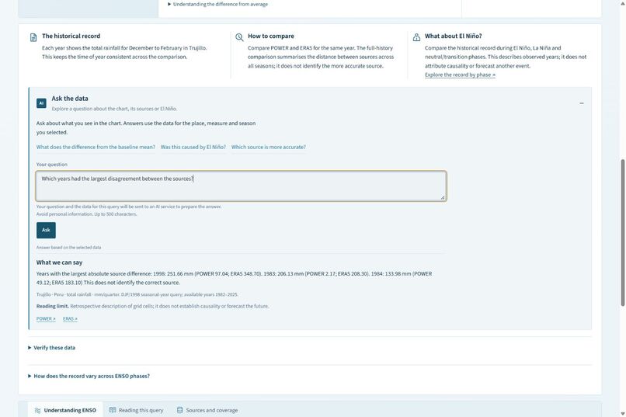
Task: Click the Understanding ENSO wave icon
Action: (x=37, y=410)
